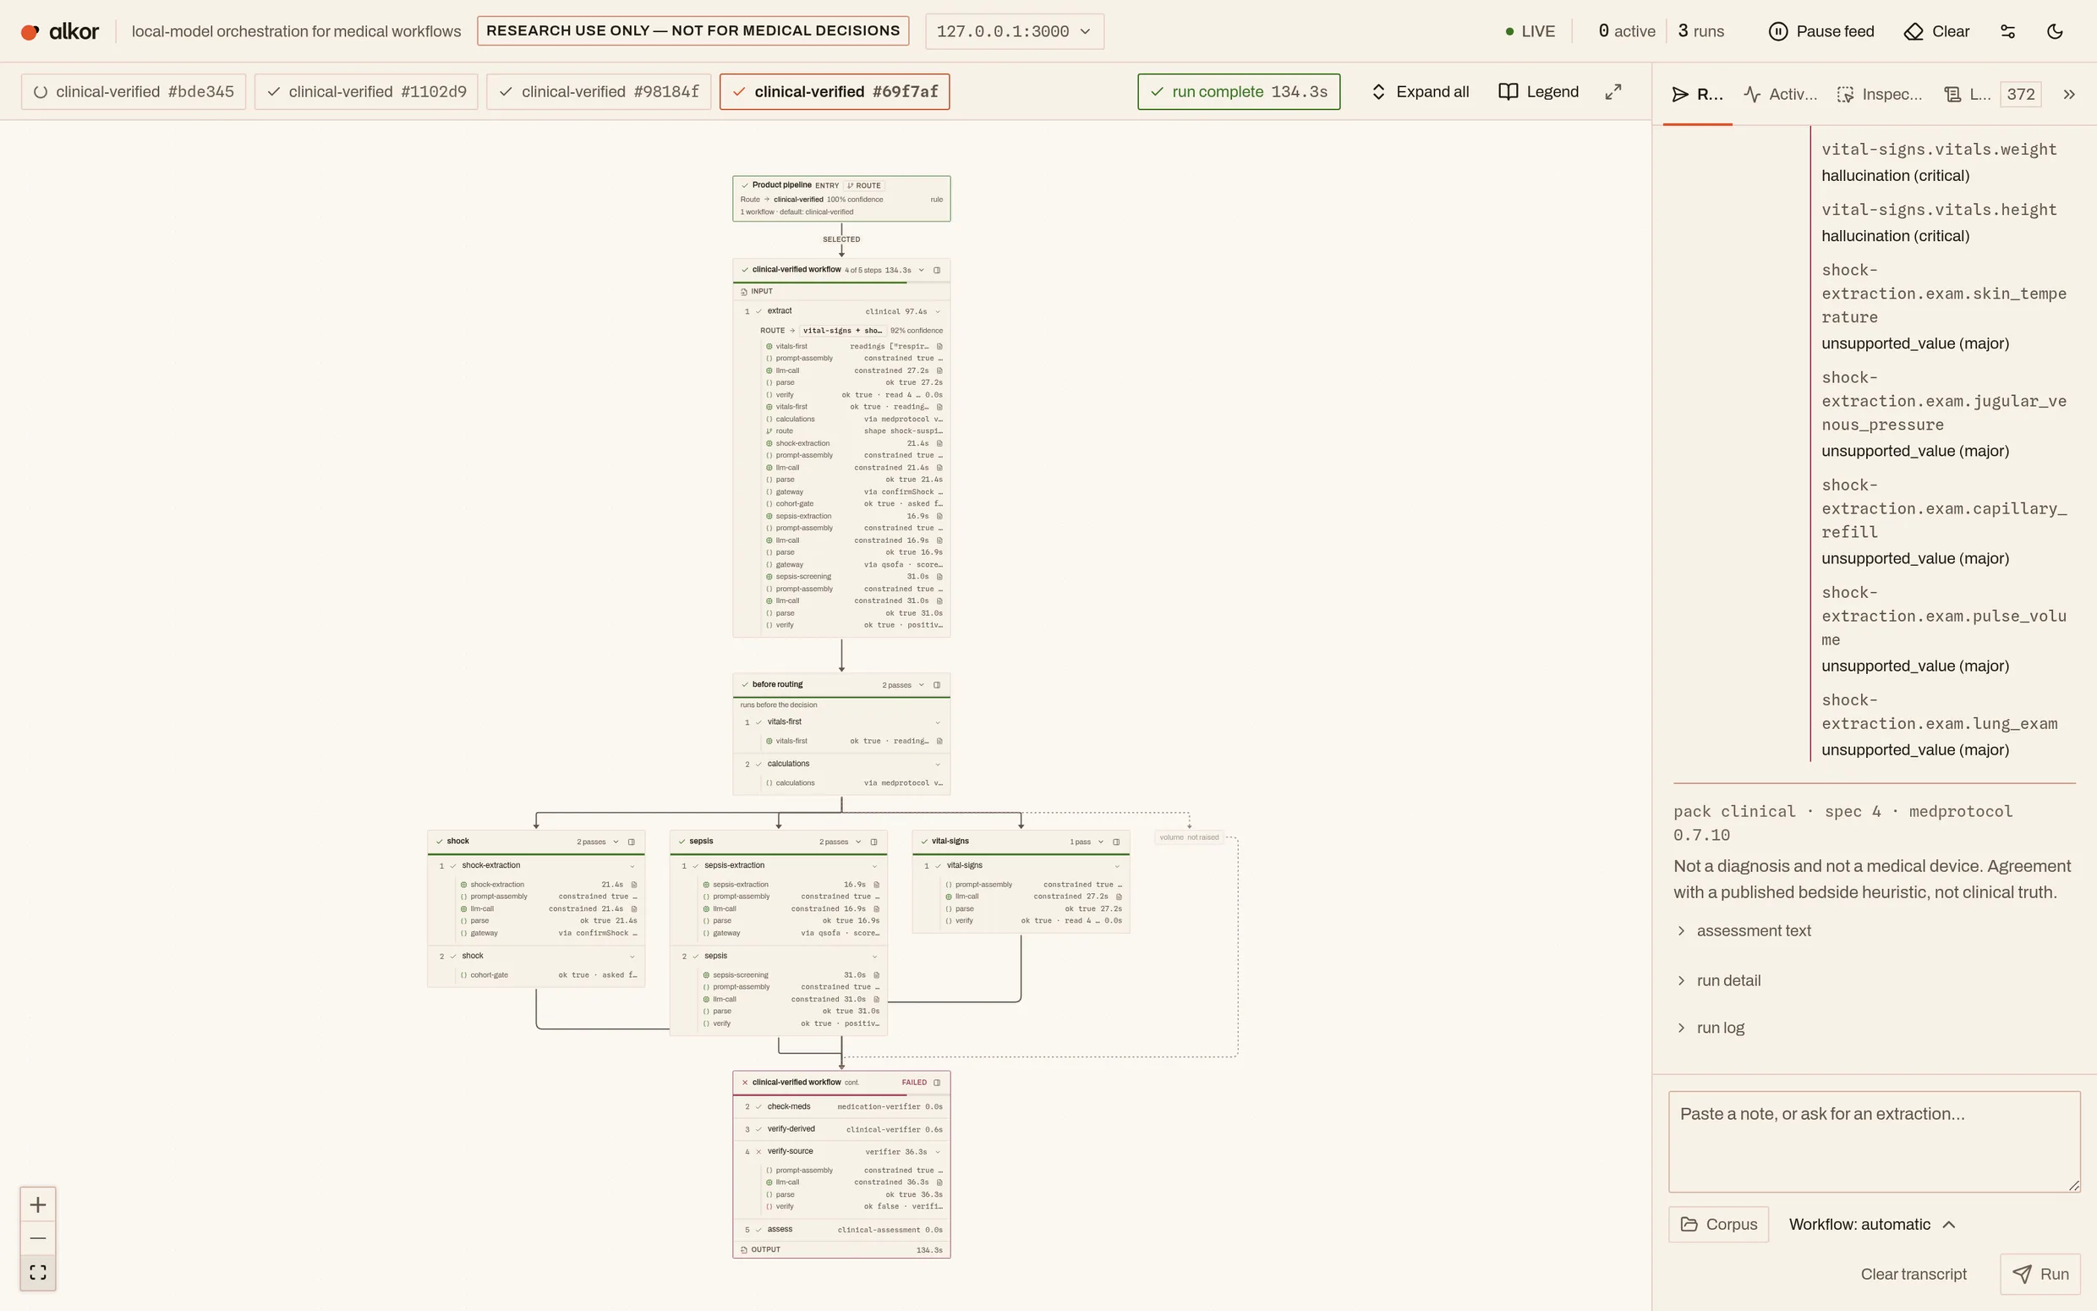
Task: Switch to clinical-verified #bde345 run tab
Action: [134, 92]
